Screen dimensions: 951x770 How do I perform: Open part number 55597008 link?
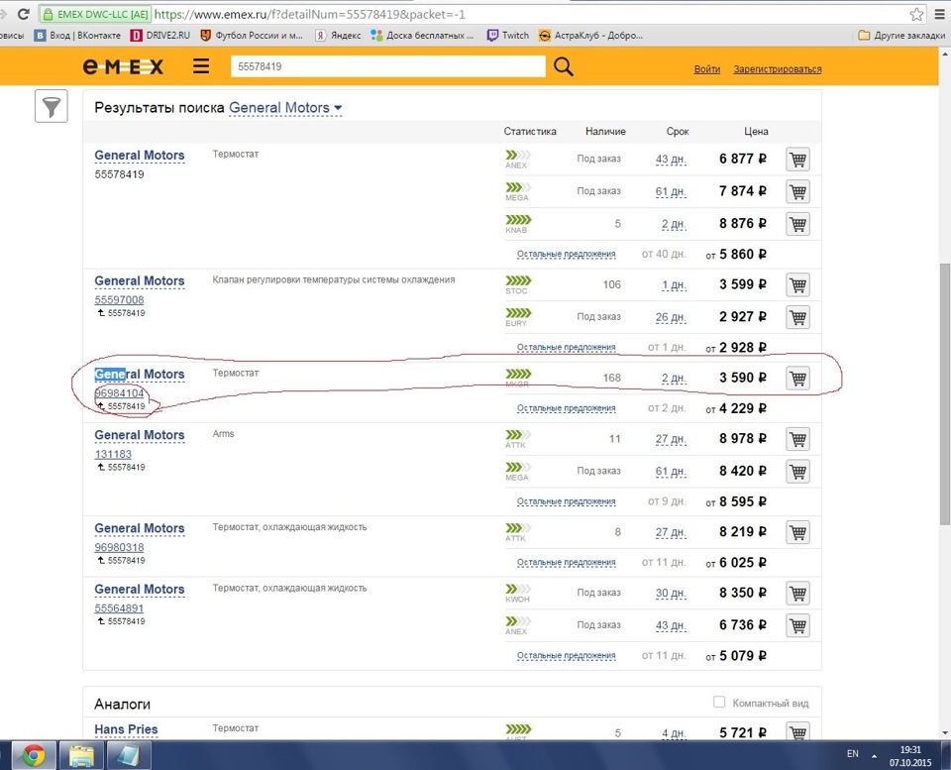coord(119,299)
